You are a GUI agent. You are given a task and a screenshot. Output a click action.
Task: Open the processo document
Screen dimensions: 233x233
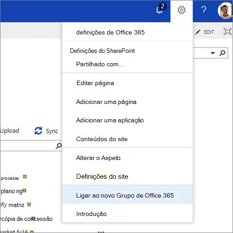click(x=10, y=178)
